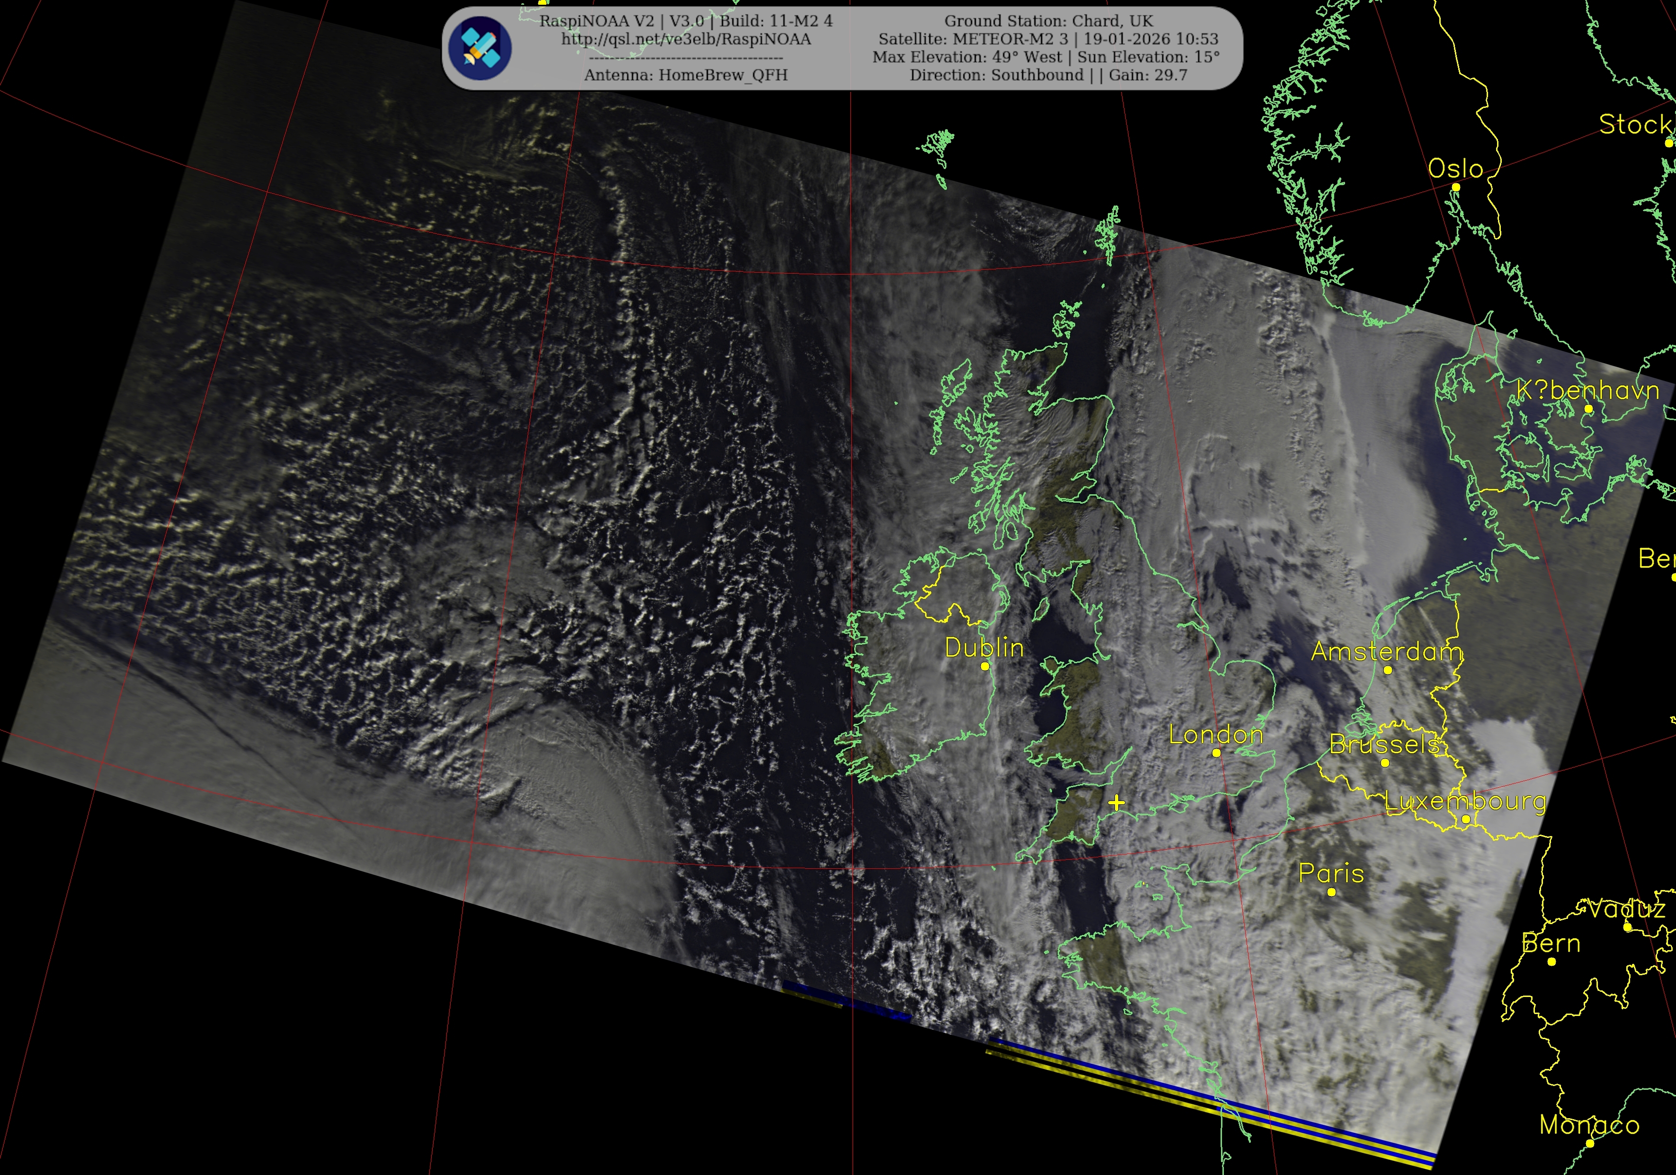The width and height of the screenshot is (1676, 1175).
Task: Click the Bern city dot marker
Action: pos(1552,962)
